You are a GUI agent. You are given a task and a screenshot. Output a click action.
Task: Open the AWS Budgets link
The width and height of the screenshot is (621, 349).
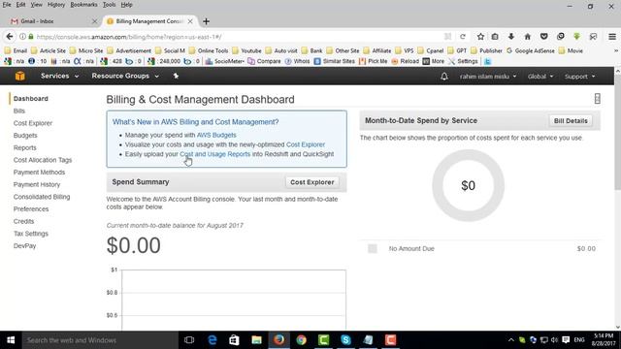(216, 135)
